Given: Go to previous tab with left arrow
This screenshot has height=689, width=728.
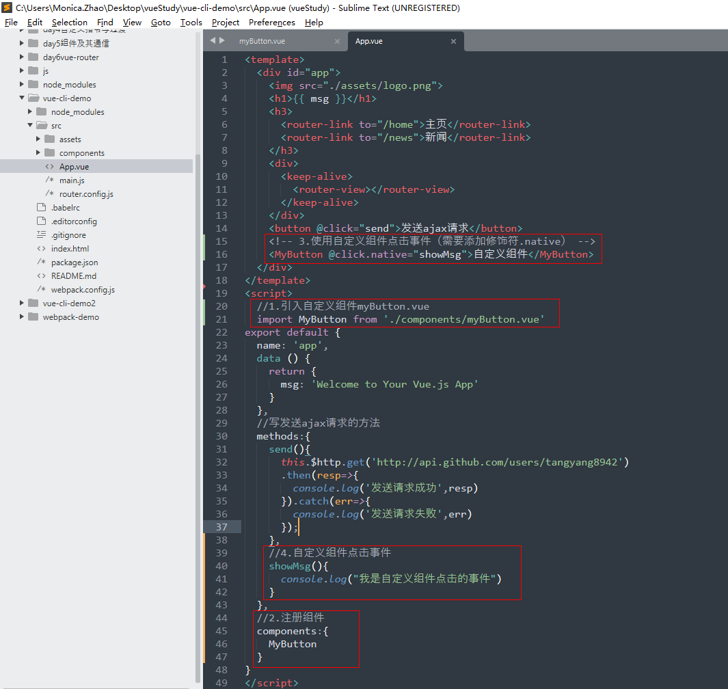Looking at the screenshot, I should 213,40.
